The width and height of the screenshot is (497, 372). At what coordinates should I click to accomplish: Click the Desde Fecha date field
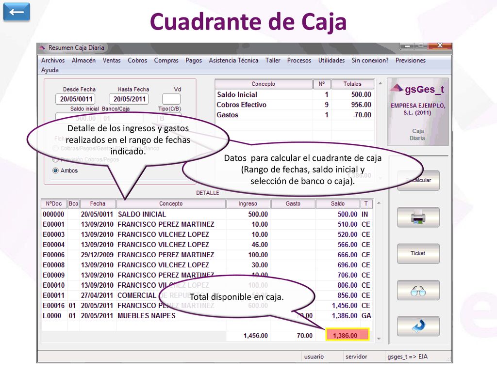coord(75,99)
